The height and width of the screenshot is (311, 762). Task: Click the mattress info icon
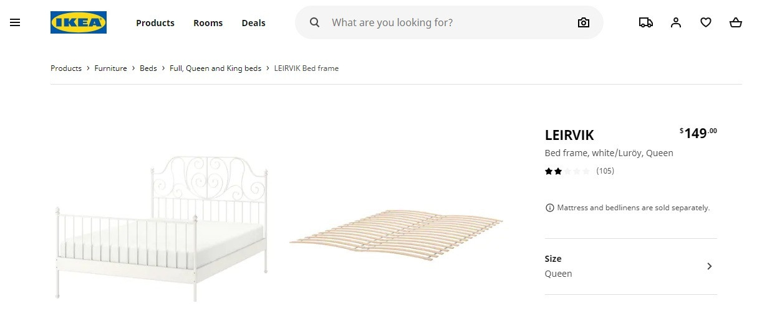click(x=549, y=208)
